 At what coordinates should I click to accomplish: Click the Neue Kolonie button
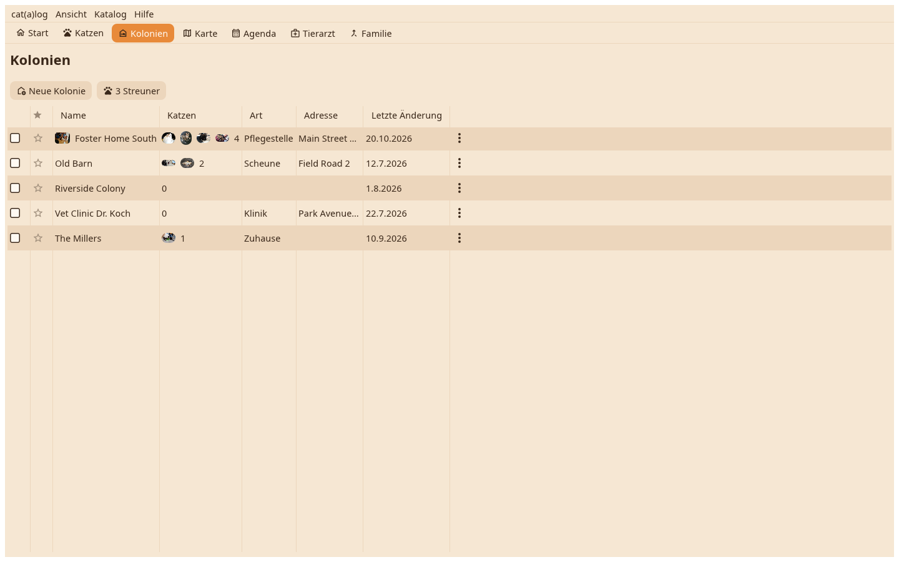(51, 91)
